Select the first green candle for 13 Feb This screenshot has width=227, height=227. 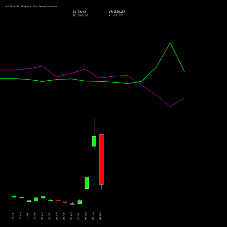click(14, 197)
